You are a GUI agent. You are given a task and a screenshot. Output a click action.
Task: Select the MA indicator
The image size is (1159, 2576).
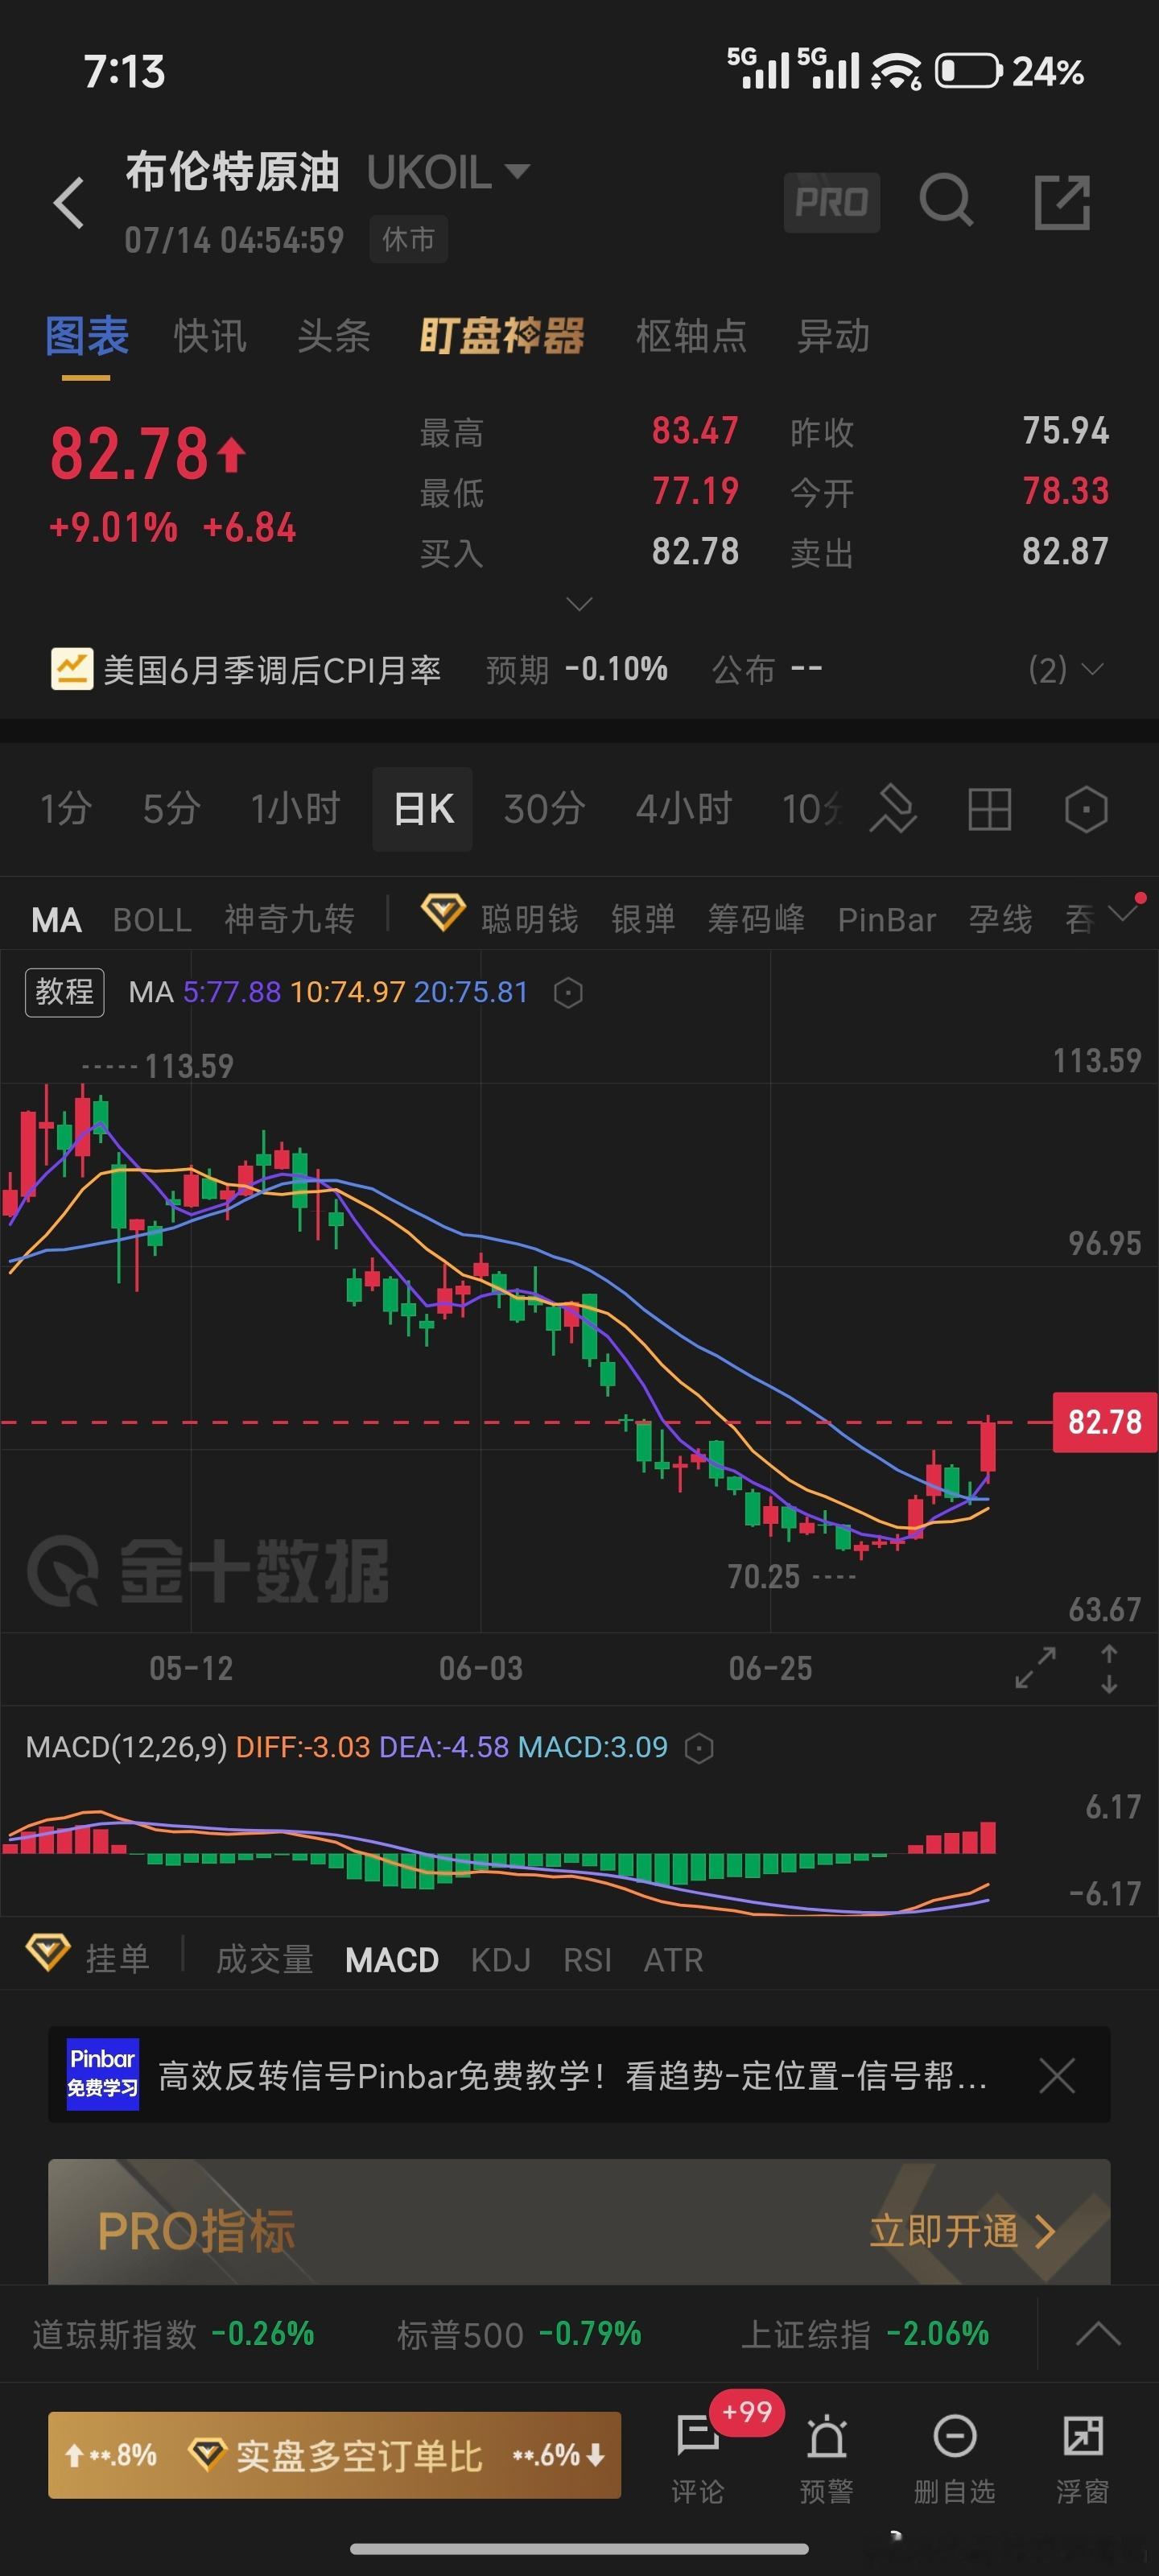point(56,920)
